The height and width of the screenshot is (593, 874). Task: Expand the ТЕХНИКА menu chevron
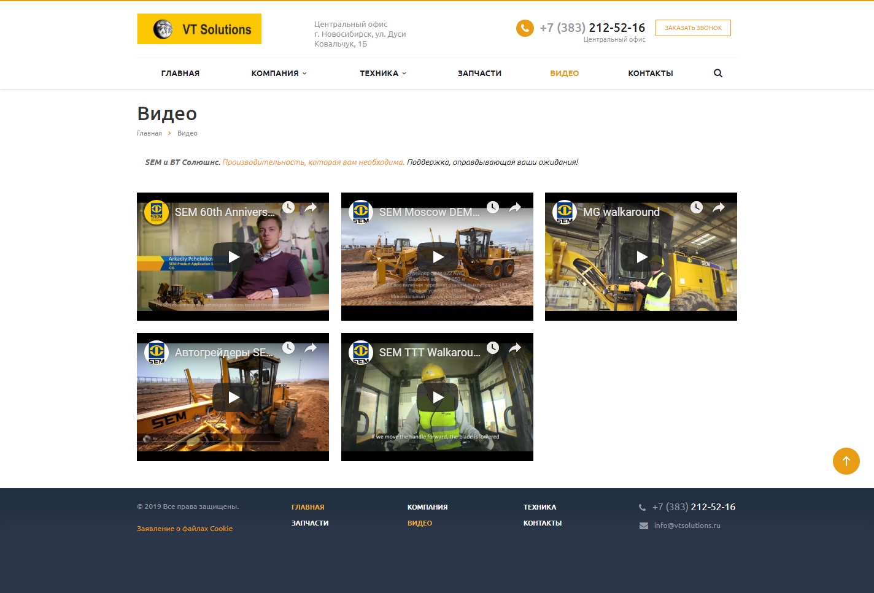coord(404,74)
